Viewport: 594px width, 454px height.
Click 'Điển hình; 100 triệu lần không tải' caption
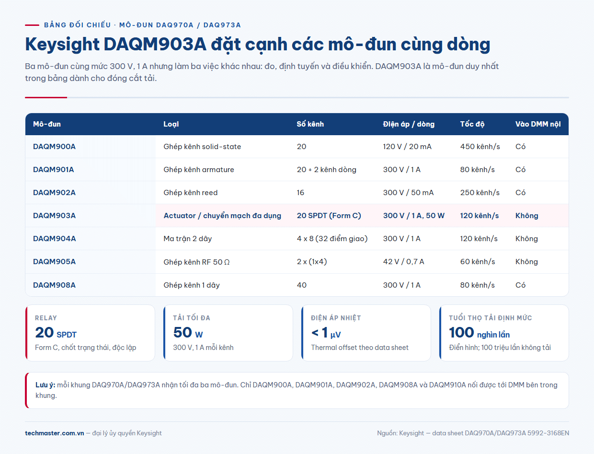pyautogui.click(x=500, y=348)
